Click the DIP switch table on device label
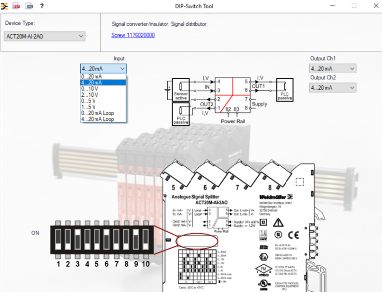Screen dimensions: 382x292 (x=197, y=267)
